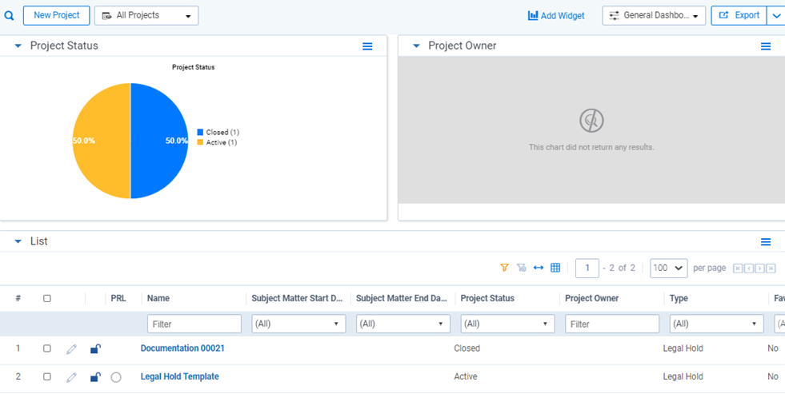785x394 pixels.
Task: Sort by Subject Matter Start Date column
Action: pyautogui.click(x=298, y=299)
